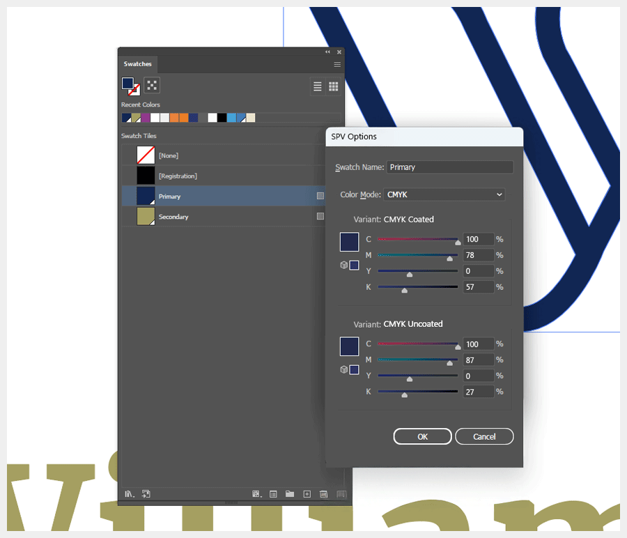Viewport: 627px width, 538px height.
Task: Click the spot color indicator beside Primary
Action: (x=320, y=196)
